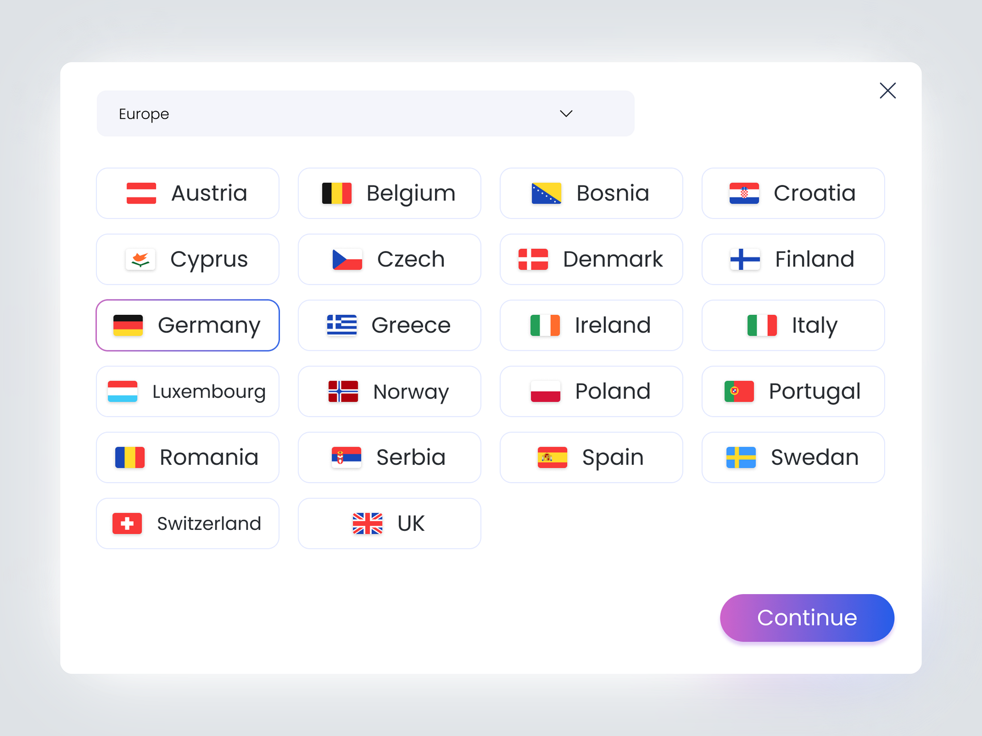Screen dimensions: 982x736
Task: Select Swedan from the list
Action: pos(793,457)
